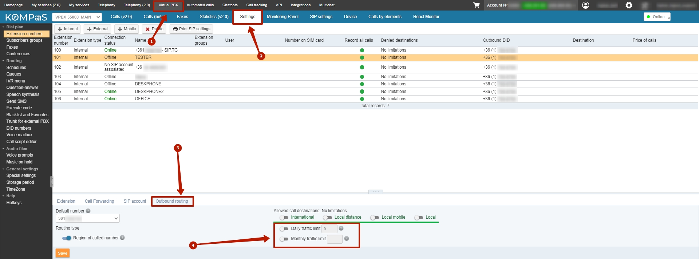Viewport: 699px width, 259px height.
Task: Open the SIP account tab
Action: pyautogui.click(x=135, y=201)
